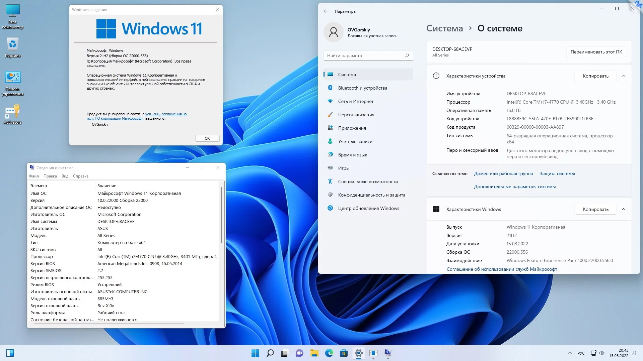Click the taskbar search magnifier icon
Screen dimensions: 643x361
[270, 353]
